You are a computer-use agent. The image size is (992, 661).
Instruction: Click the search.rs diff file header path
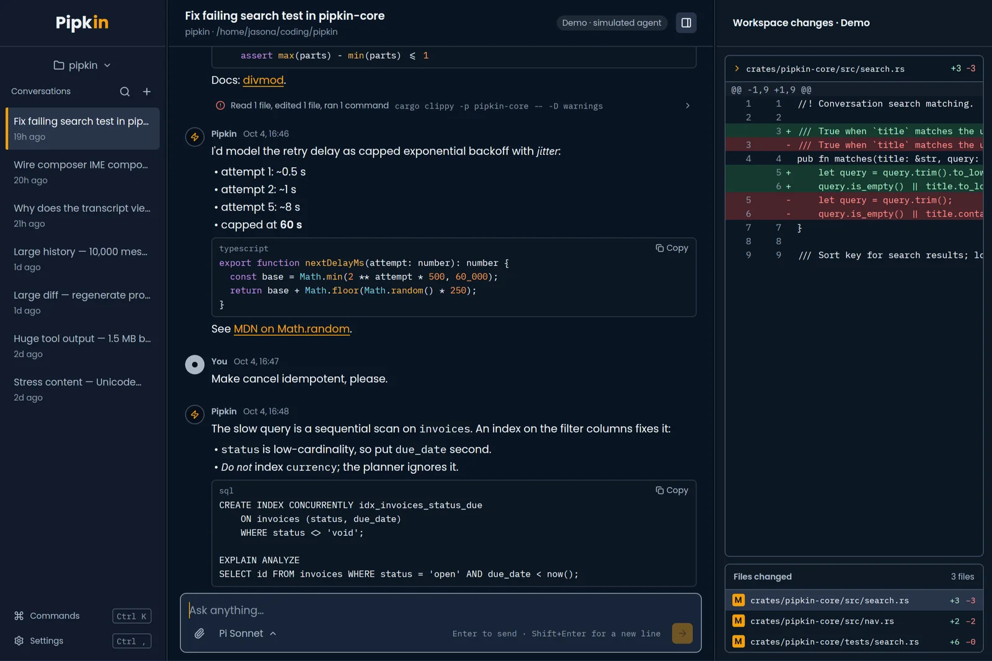(825, 69)
